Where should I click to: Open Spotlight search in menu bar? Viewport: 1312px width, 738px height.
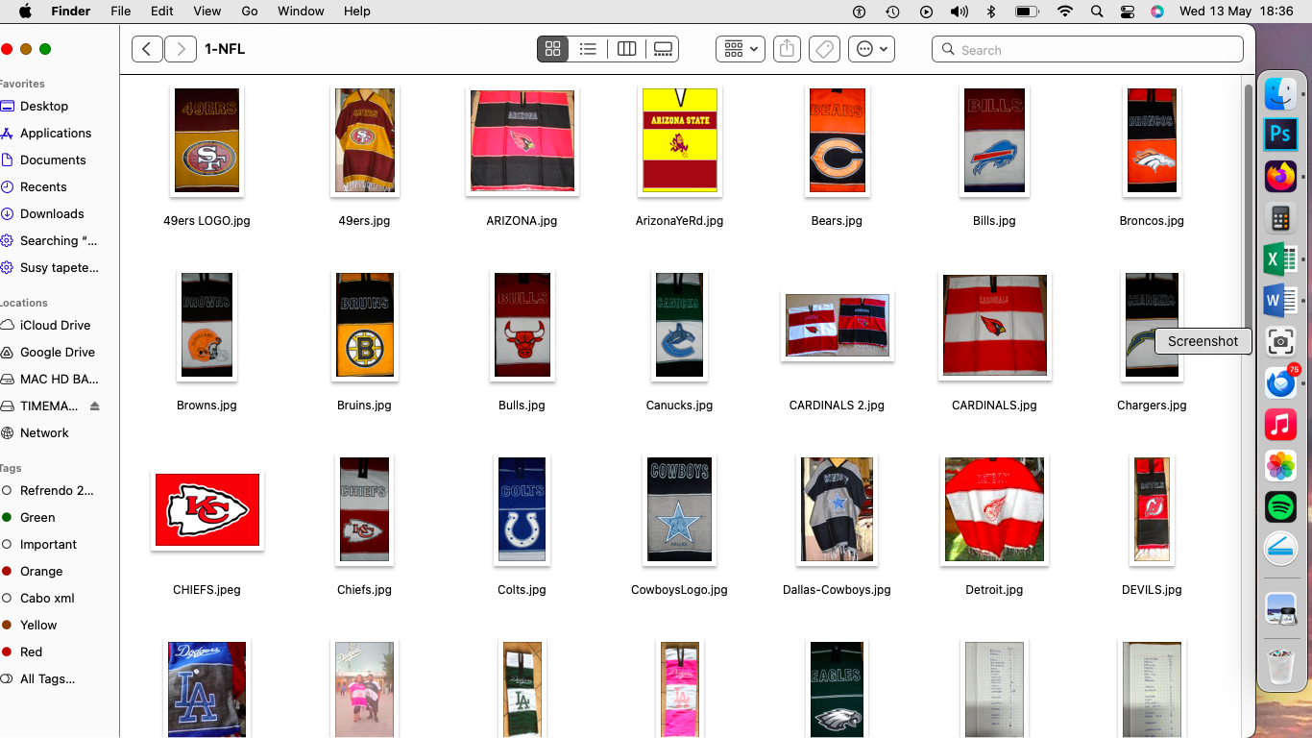pyautogui.click(x=1097, y=12)
